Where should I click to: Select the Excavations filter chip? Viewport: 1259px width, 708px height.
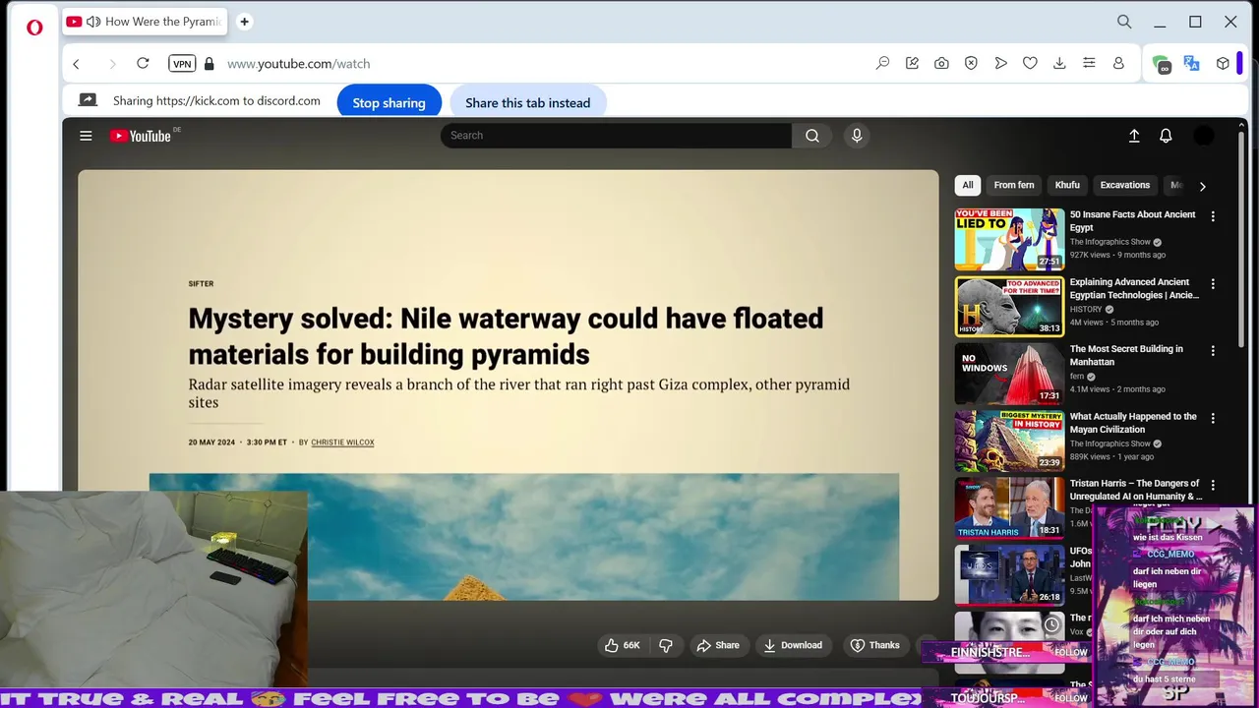click(1124, 185)
